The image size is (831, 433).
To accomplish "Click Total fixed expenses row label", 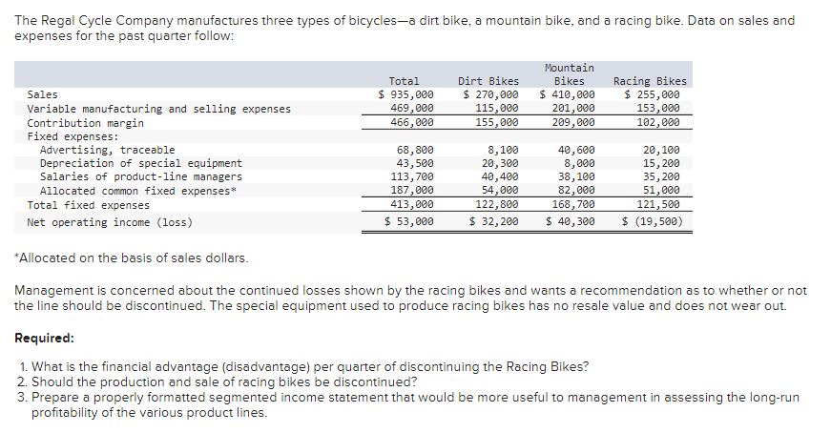I will pos(89,205).
